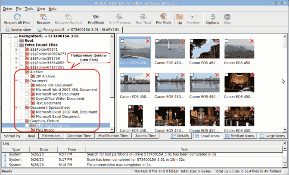Check the Document Spreadsheet checkbox

pyautogui.click(x=22, y=107)
